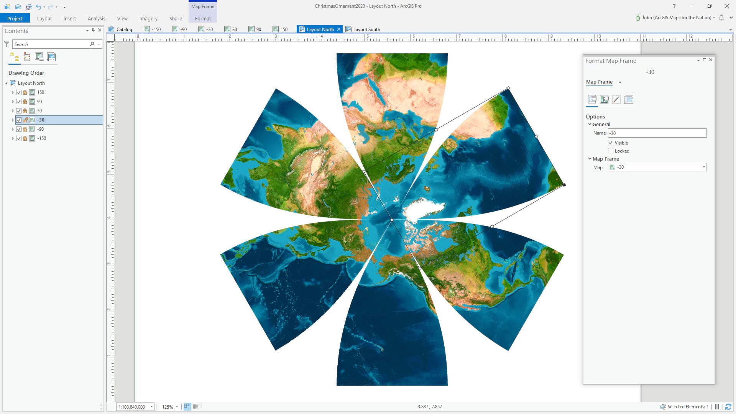This screenshot has width=736, height=414.
Task: Click the Project button
Action: point(15,18)
